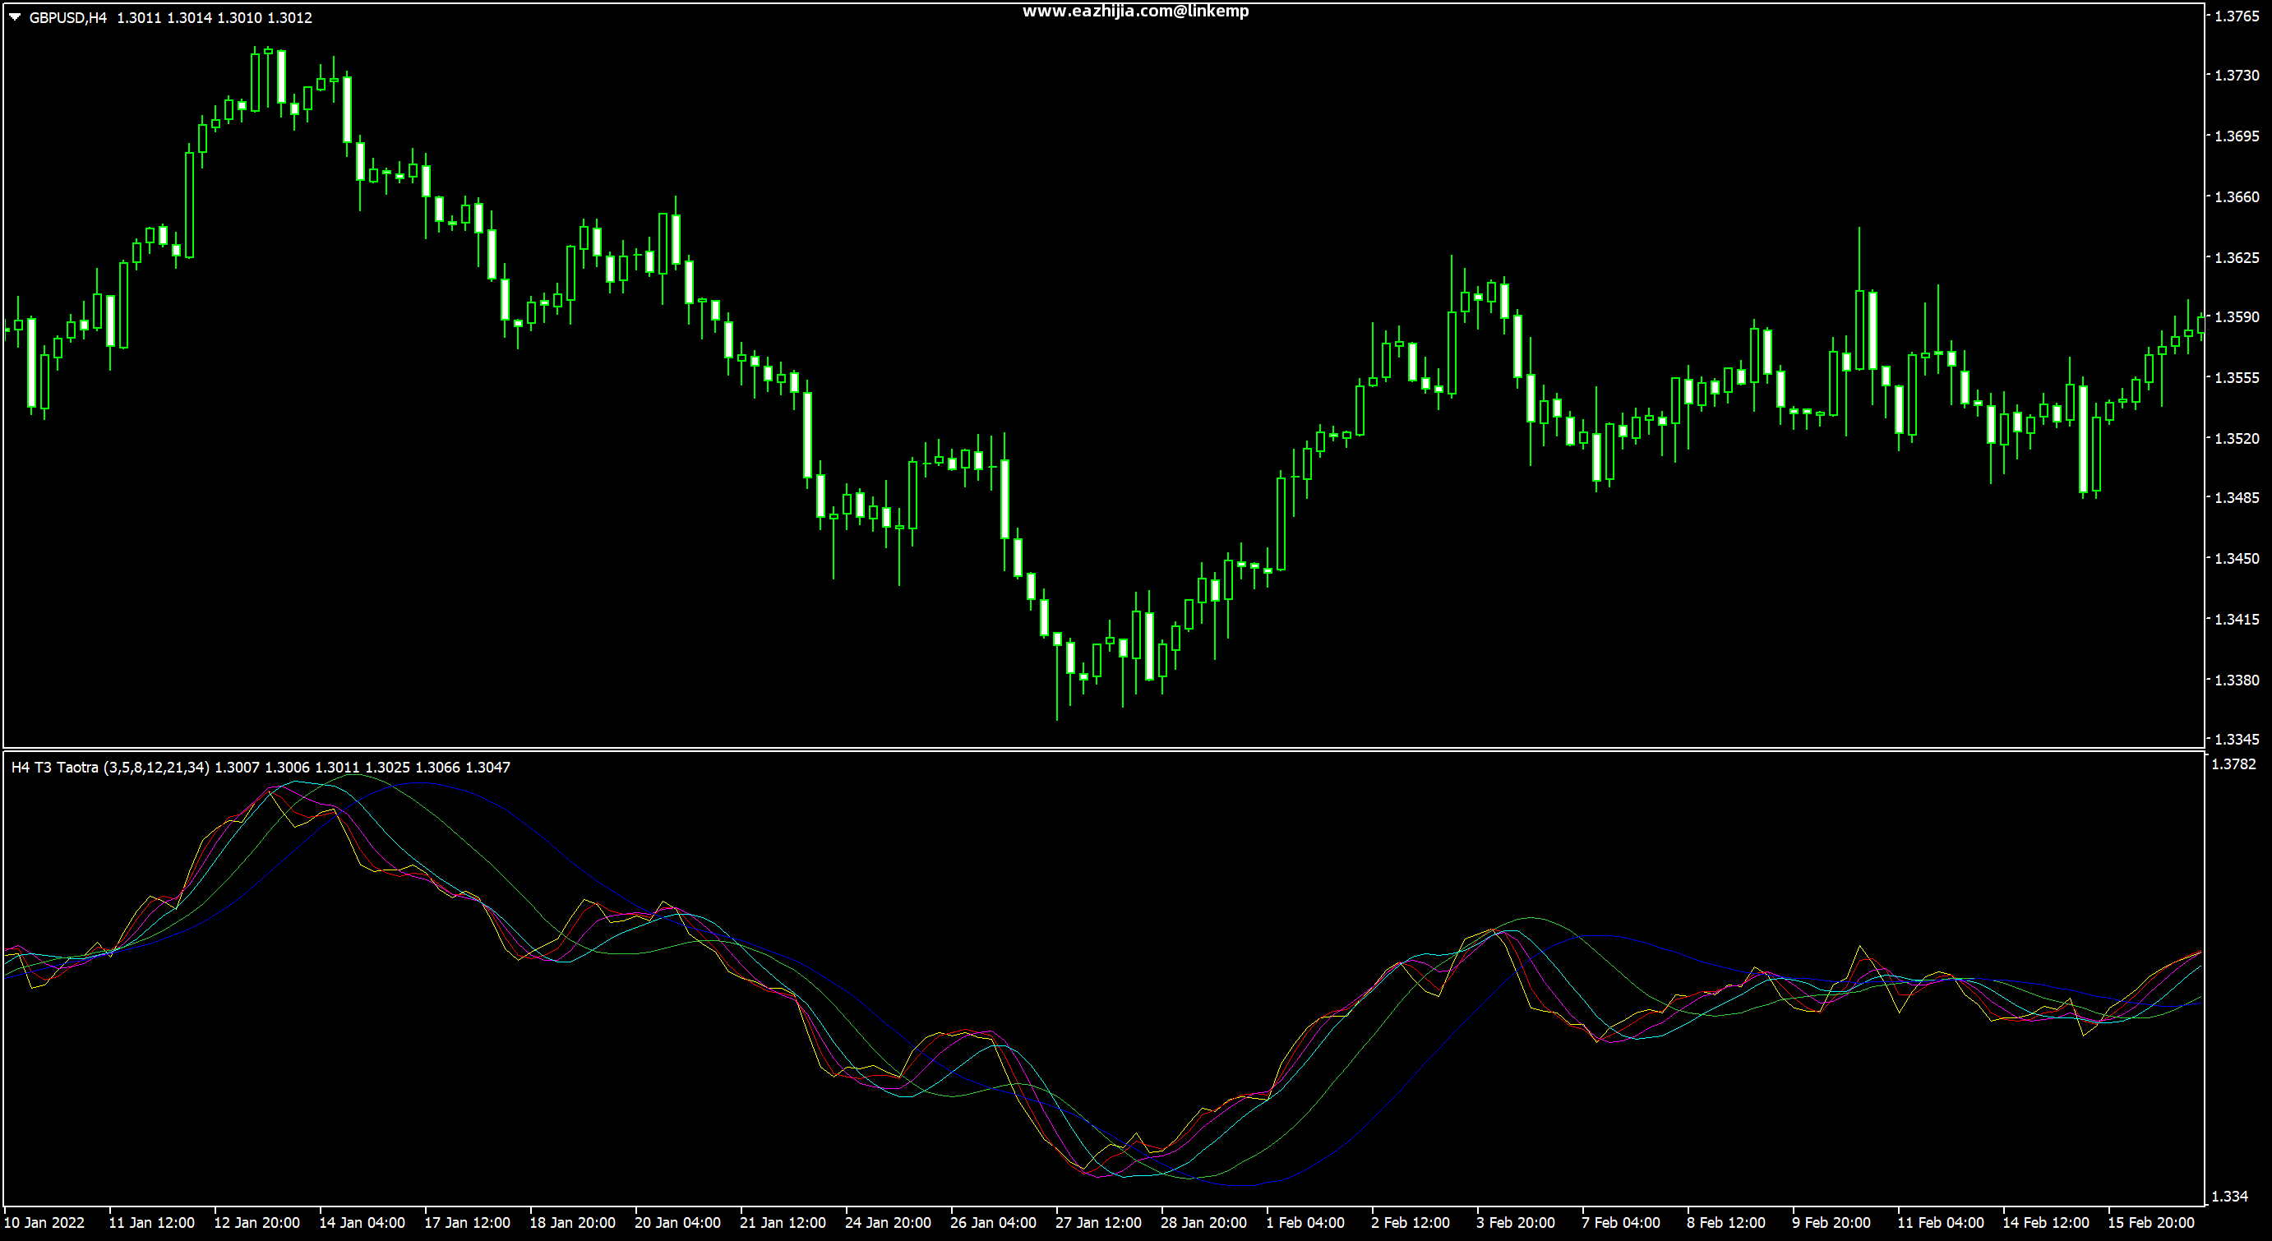Select the indicator scale value 1.3782
The width and height of the screenshot is (2272, 1241).
(x=2234, y=764)
